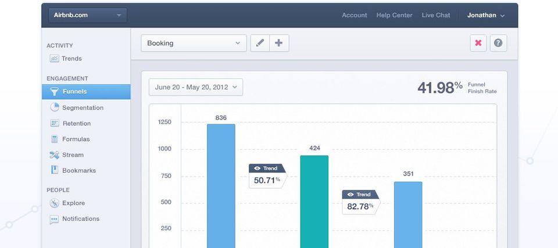
Task: Expand the Airbnb.com site dropdown
Action: pos(88,15)
